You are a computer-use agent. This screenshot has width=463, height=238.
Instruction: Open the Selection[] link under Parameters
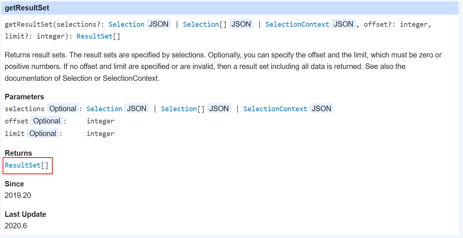(183, 109)
